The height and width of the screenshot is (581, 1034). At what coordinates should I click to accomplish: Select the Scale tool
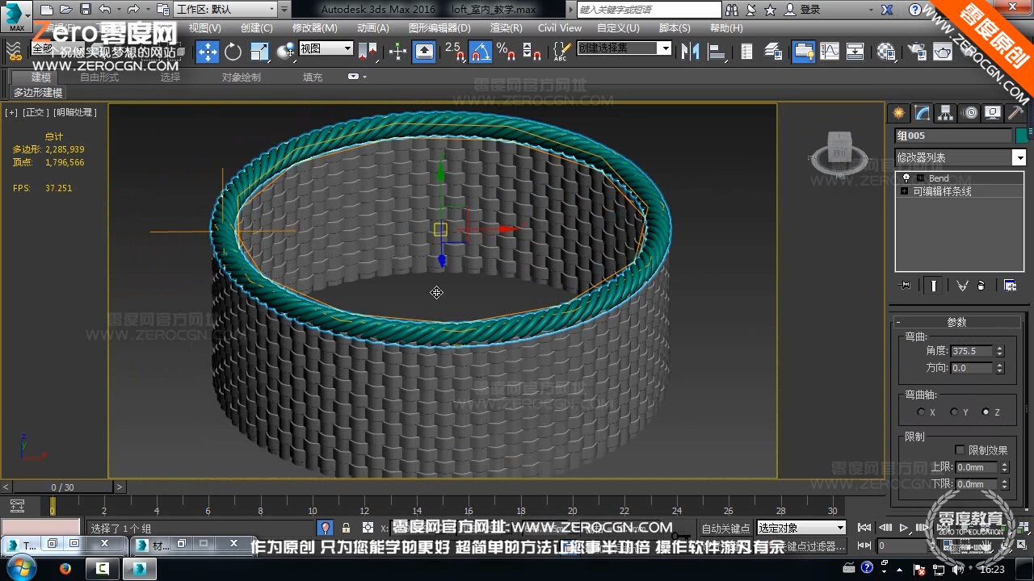click(259, 52)
